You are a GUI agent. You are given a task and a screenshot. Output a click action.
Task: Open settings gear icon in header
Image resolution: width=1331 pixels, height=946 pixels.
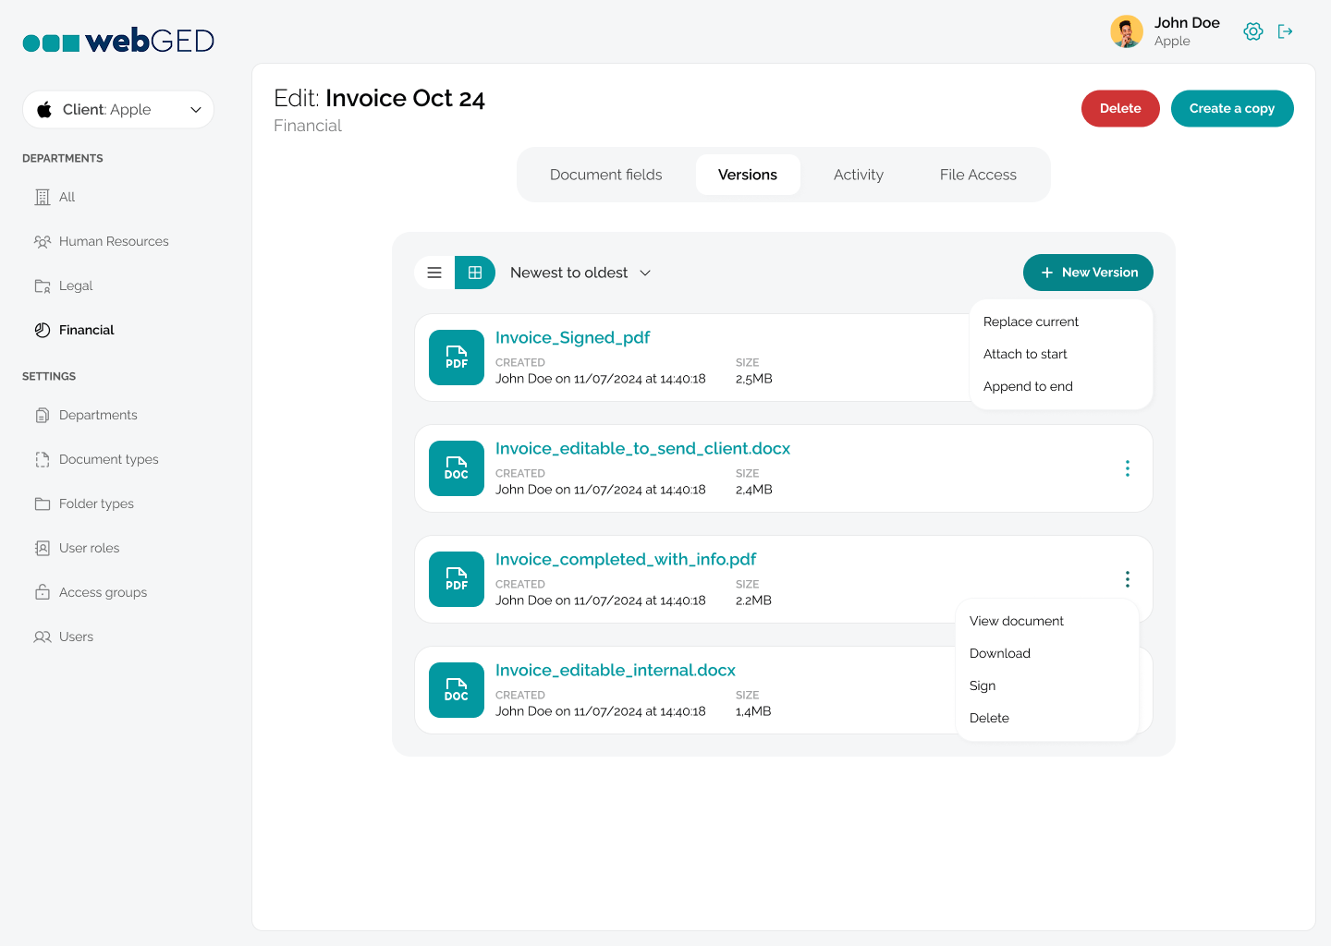click(1253, 31)
